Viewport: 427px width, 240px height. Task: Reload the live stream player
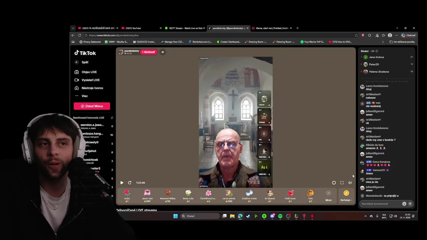129,183
